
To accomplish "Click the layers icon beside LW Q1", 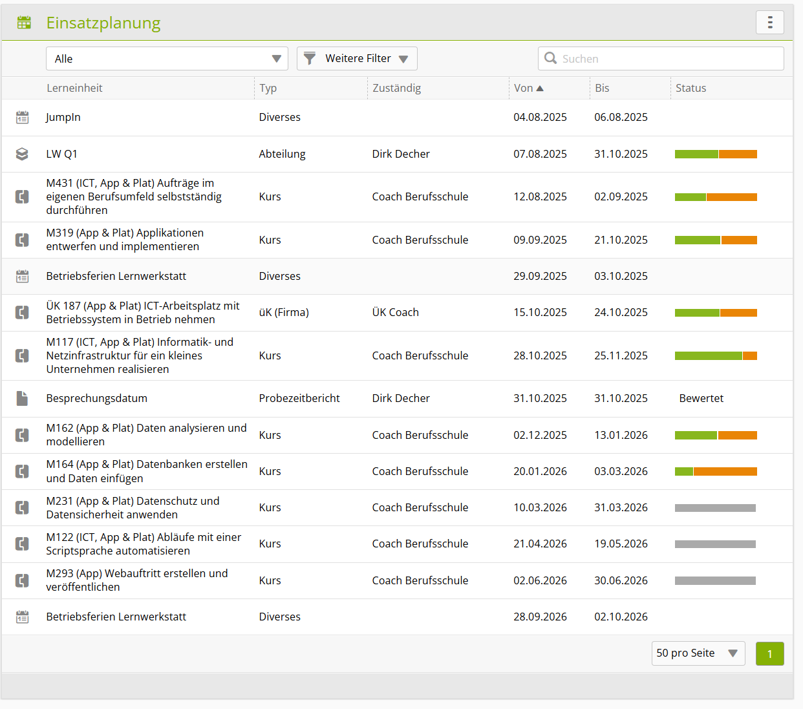I will click(22, 154).
